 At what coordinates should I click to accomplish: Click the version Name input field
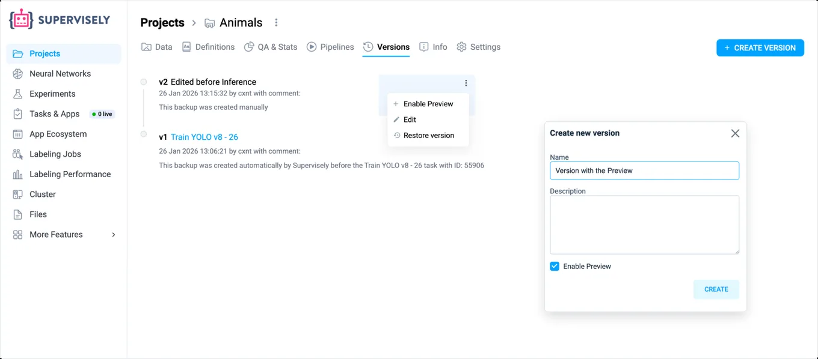pyautogui.click(x=644, y=170)
